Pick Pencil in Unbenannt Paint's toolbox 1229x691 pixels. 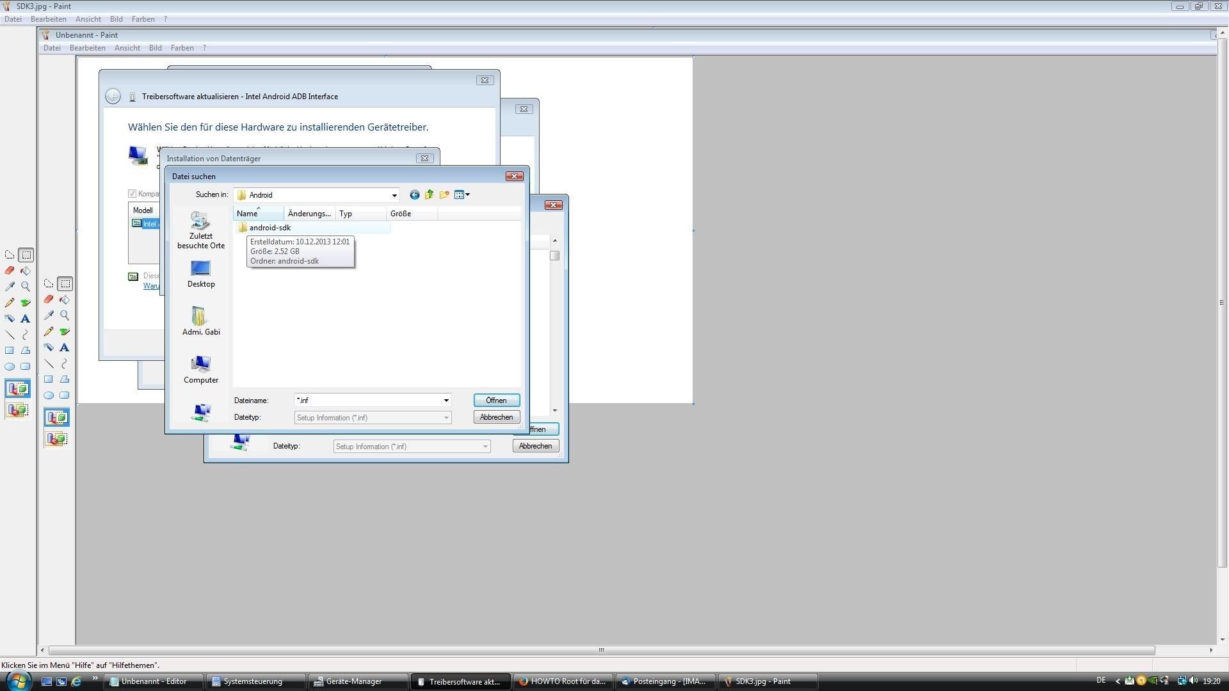(x=49, y=331)
